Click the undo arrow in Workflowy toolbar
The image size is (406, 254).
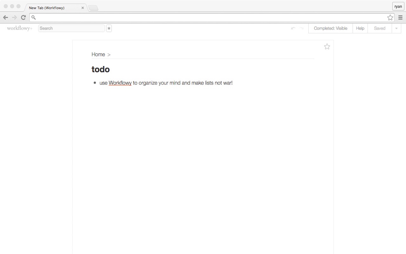point(293,28)
